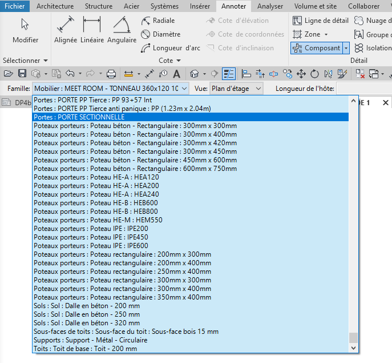Open the Famille type selector dropdown
This screenshot has width=392, height=363.
(184, 89)
